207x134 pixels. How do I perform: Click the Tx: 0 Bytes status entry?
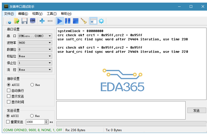[x=114, y=130]
